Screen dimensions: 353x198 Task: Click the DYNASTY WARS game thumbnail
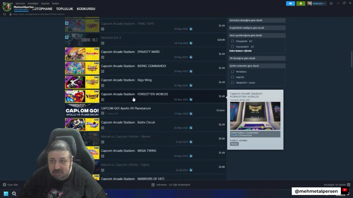(x=82, y=54)
